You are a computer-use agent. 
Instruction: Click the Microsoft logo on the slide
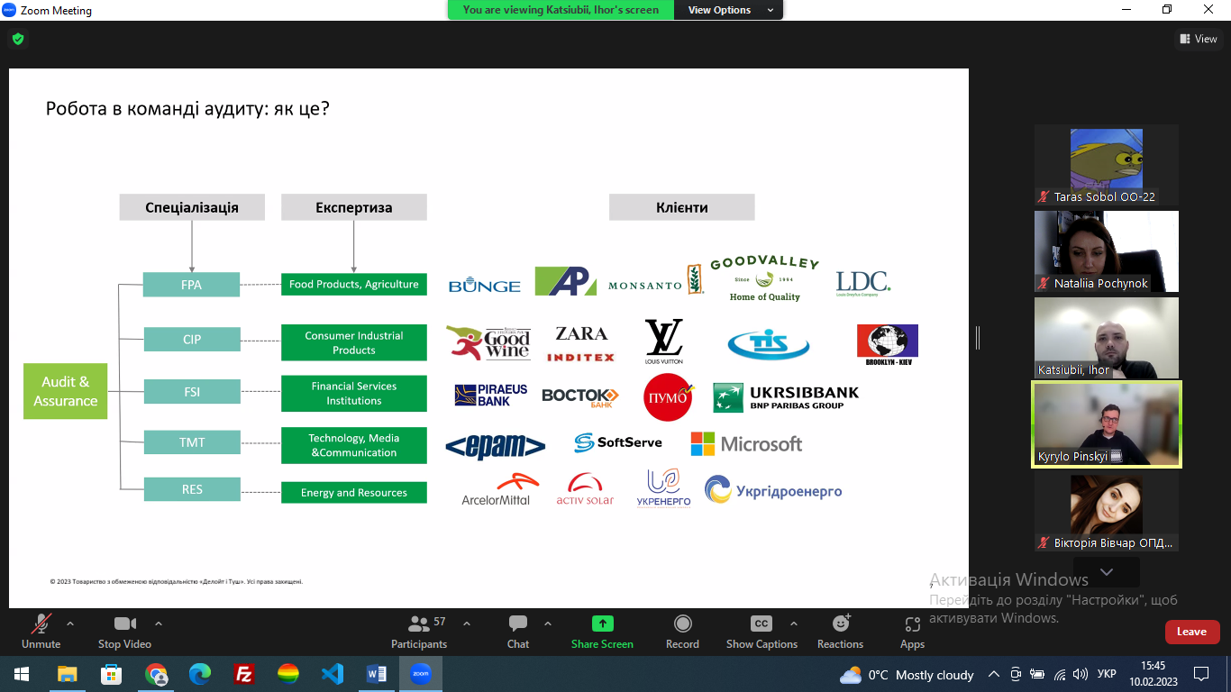point(746,443)
